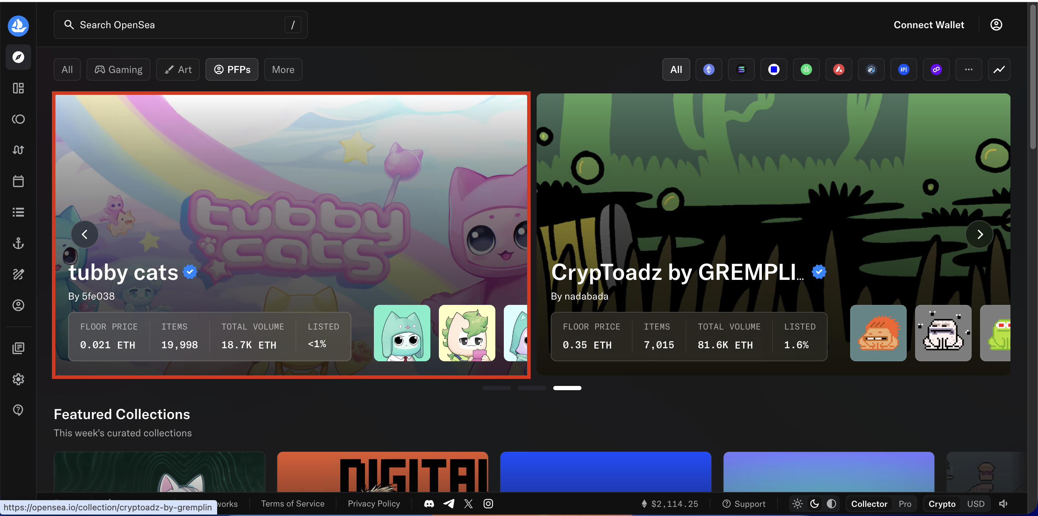Viewport: 1038px width, 516px height.
Task: Open tubby cats collection title
Action: pos(123,272)
